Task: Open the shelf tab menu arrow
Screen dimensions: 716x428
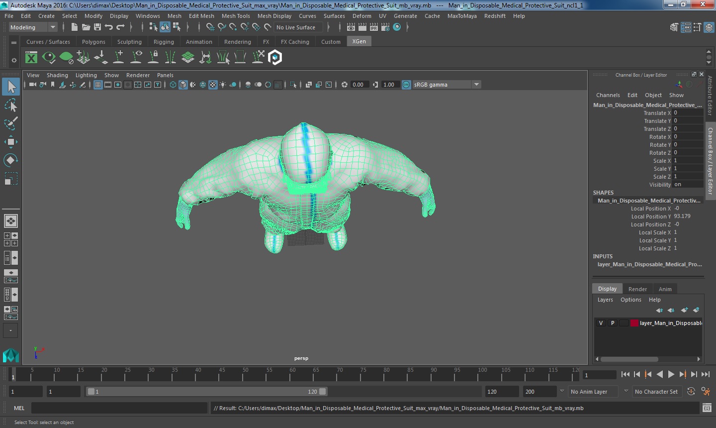Action: pyautogui.click(x=14, y=43)
